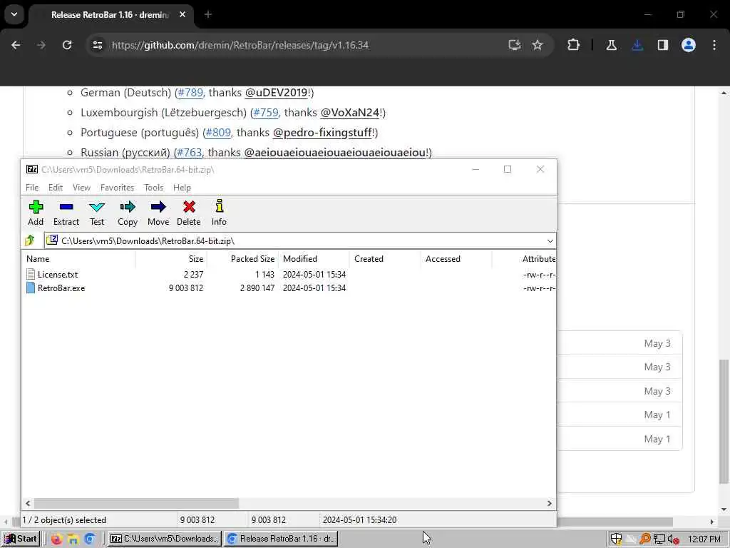Screen dimensions: 730x548
Task: Sort by the Packed Size column header
Action: pos(242,258)
